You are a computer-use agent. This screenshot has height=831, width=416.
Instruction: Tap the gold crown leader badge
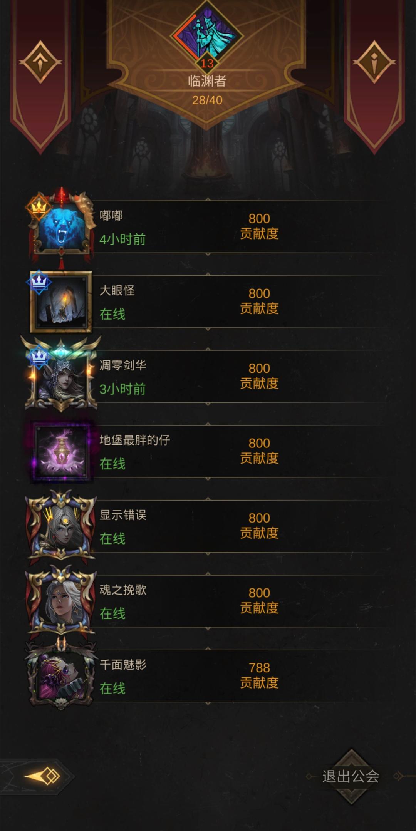tap(39, 207)
